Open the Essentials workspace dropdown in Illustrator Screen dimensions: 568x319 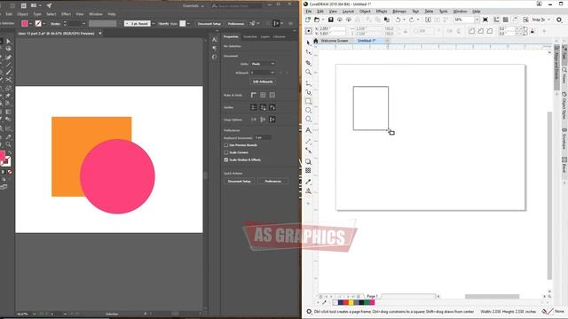[x=193, y=6]
